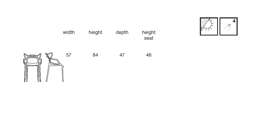
Task: Click the "depth" column header
Action: (x=122, y=32)
